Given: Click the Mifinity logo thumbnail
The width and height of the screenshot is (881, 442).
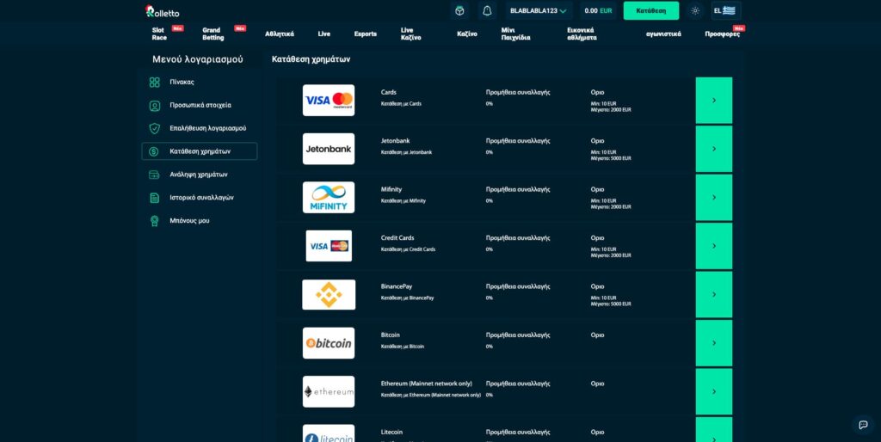Looking at the screenshot, I should [329, 197].
